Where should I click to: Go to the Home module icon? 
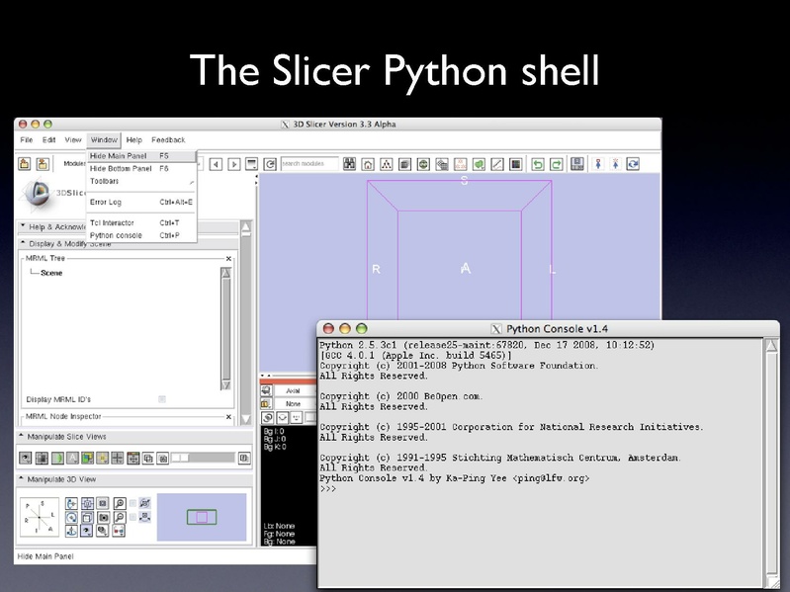(x=368, y=164)
